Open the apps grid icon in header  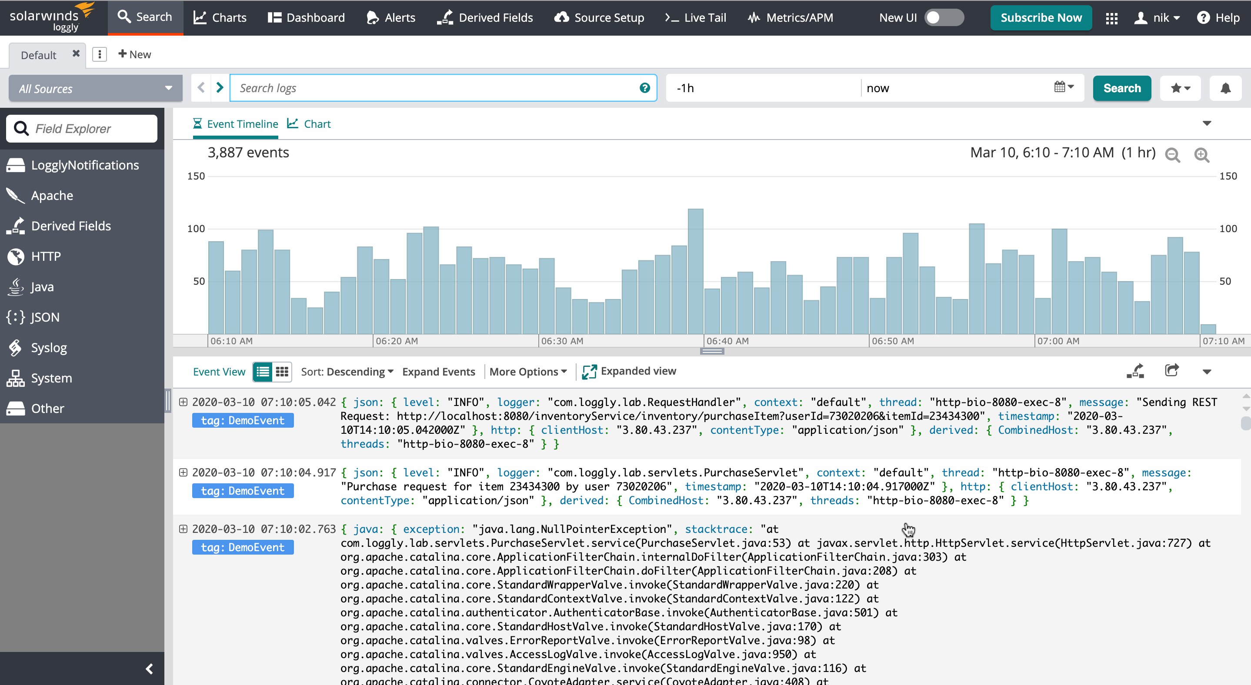[1111, 18]
